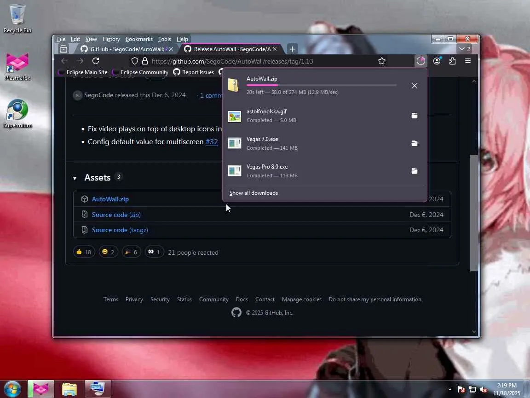This screenshot has height=398, width=530.
Task: Open a new tab with the plus button
Action: (x=293, y=49)
